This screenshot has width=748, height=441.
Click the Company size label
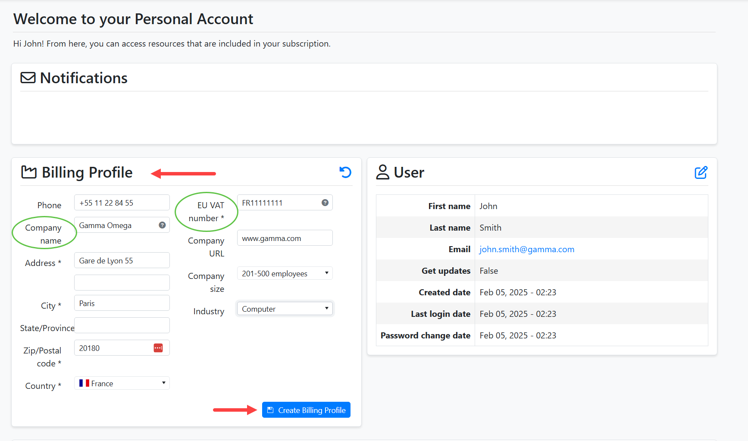point(206,282)
